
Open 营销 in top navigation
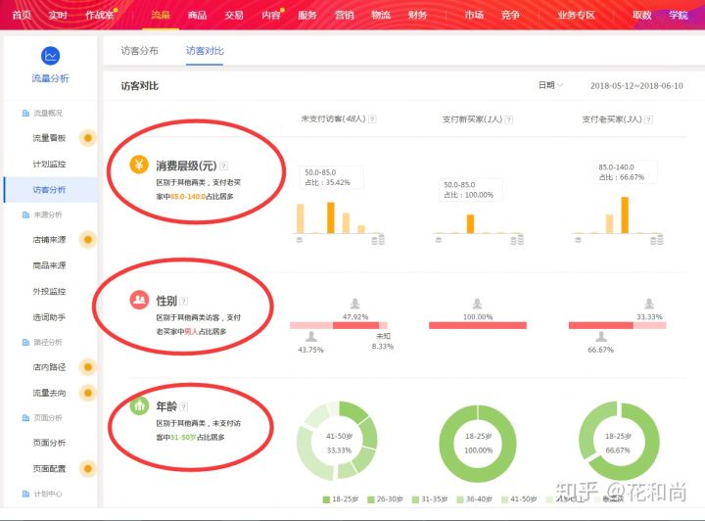click(x=345, y=15)
